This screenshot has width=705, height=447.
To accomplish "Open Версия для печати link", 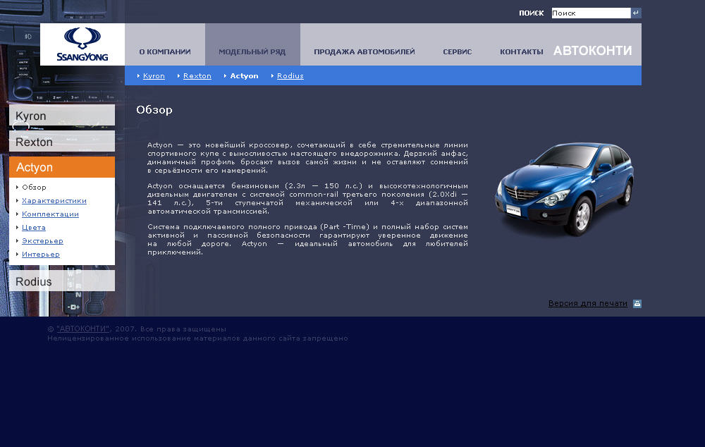I will coord(587,304).
